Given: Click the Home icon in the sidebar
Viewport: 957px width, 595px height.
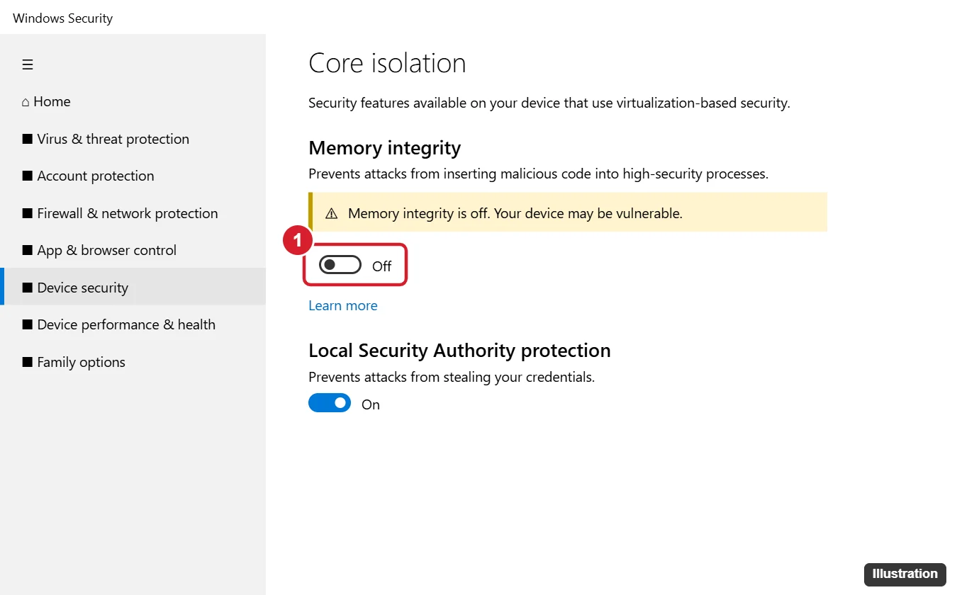Looking at the screenshot, I should tap(26, 102).
